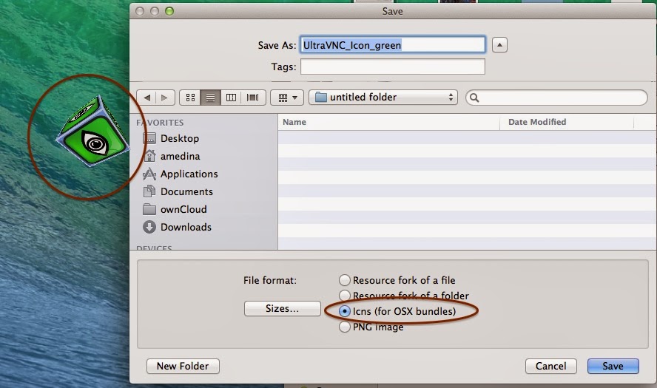Click the Applications sidebar icon

[x=149, y=174]
